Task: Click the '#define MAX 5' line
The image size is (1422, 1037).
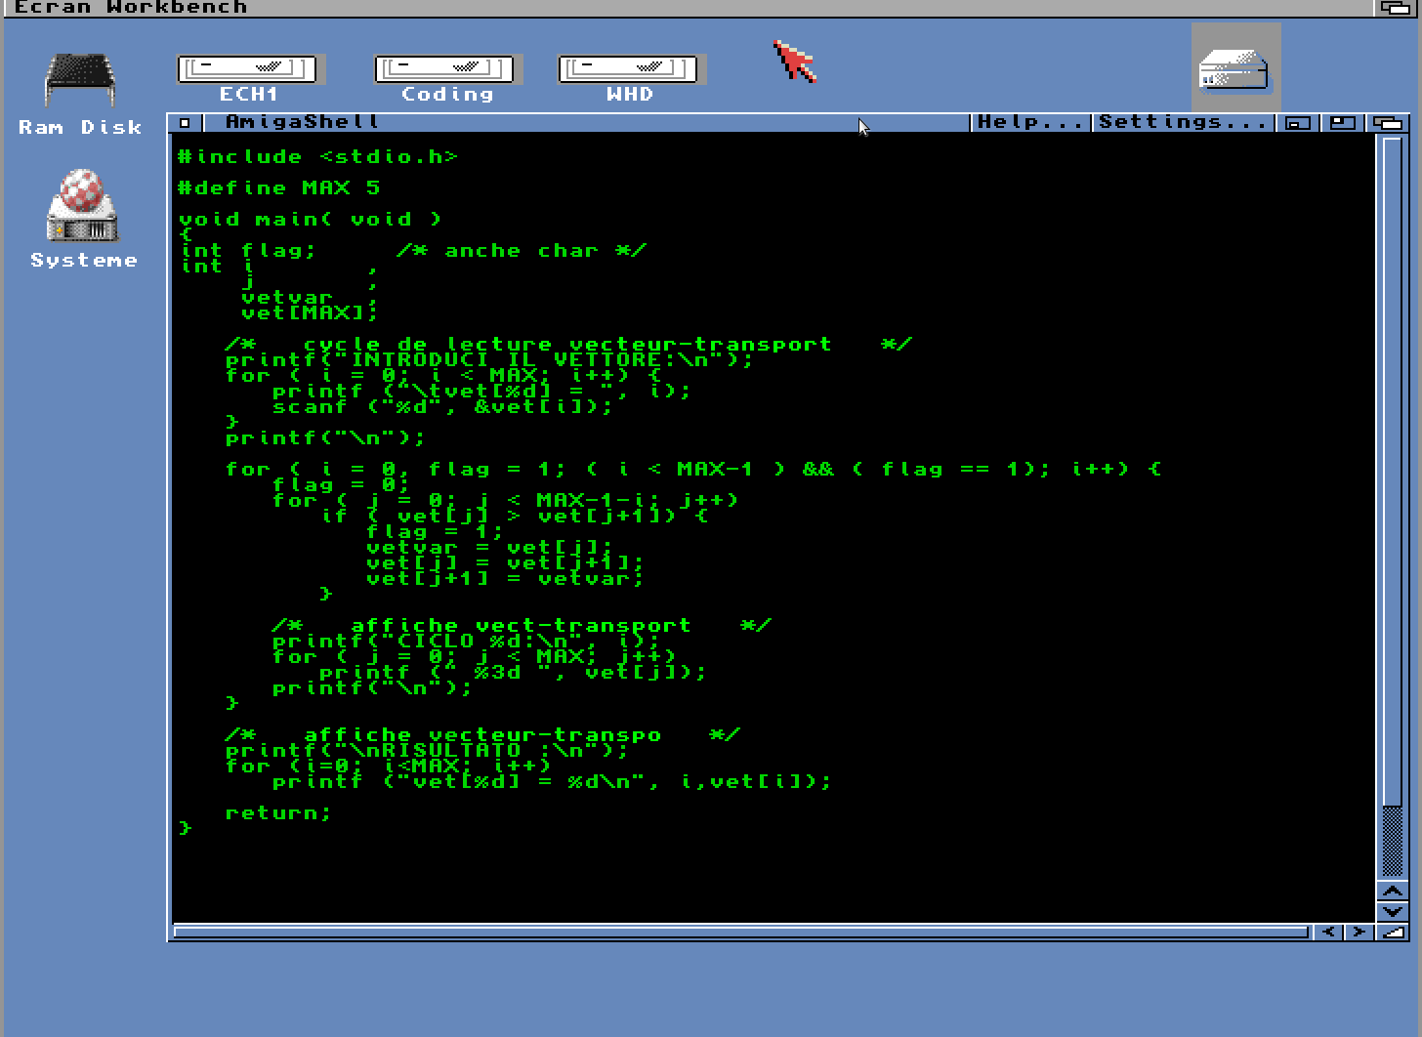Action: 278,188
